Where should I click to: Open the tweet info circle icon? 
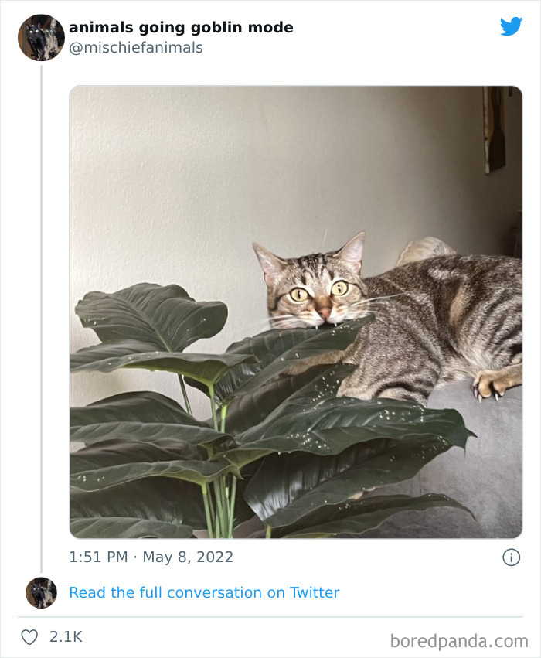[511, 557]
